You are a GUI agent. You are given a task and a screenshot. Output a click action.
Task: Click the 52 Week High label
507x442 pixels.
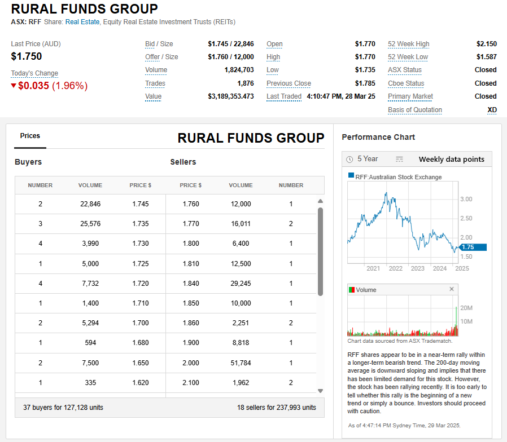pyautogui.click(x=408, y=44)
